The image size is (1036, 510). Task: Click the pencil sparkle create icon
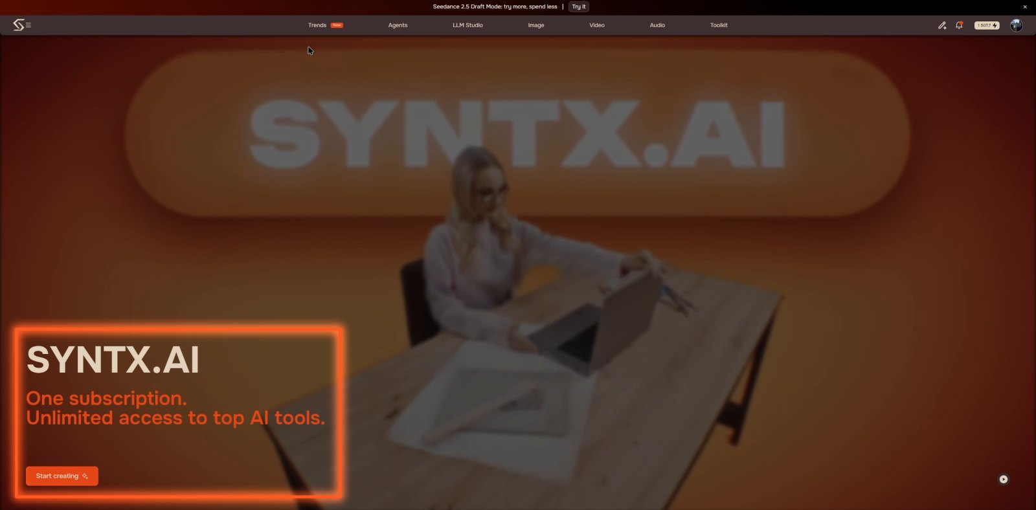click(x=942, y=25)
